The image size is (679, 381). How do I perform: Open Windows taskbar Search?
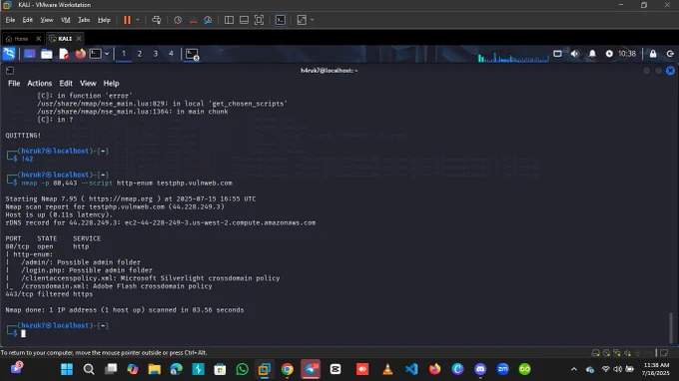[x=89, y=369]
